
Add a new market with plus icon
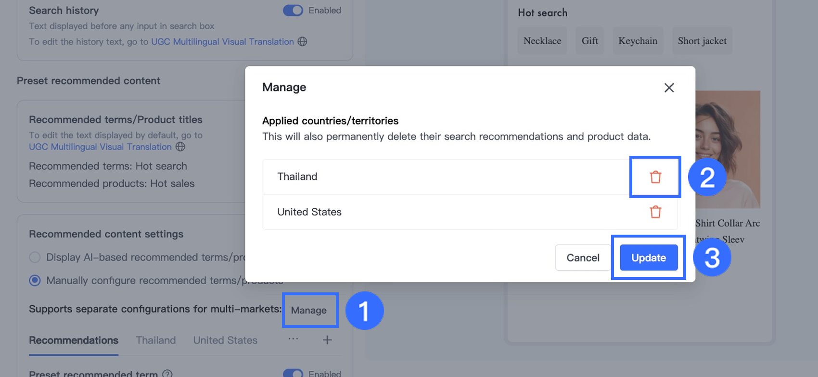[327, 340]
